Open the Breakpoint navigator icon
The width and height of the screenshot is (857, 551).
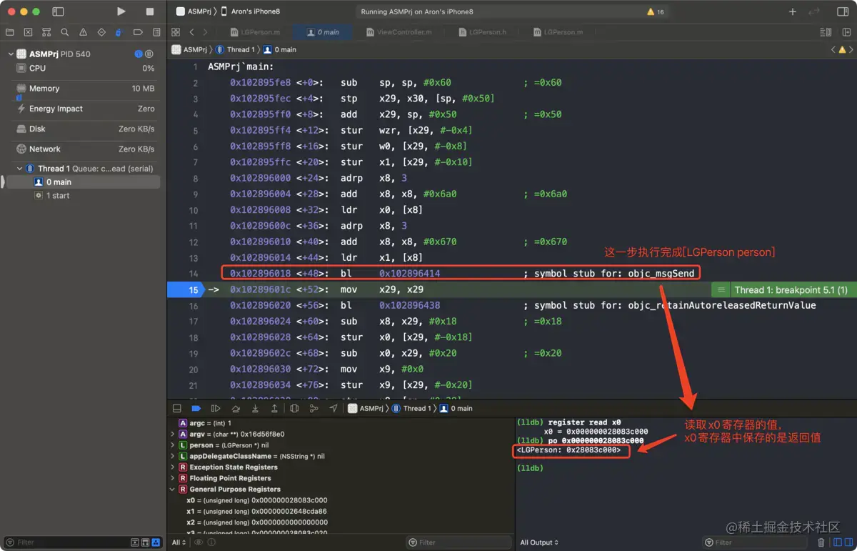tap(138, 32)
